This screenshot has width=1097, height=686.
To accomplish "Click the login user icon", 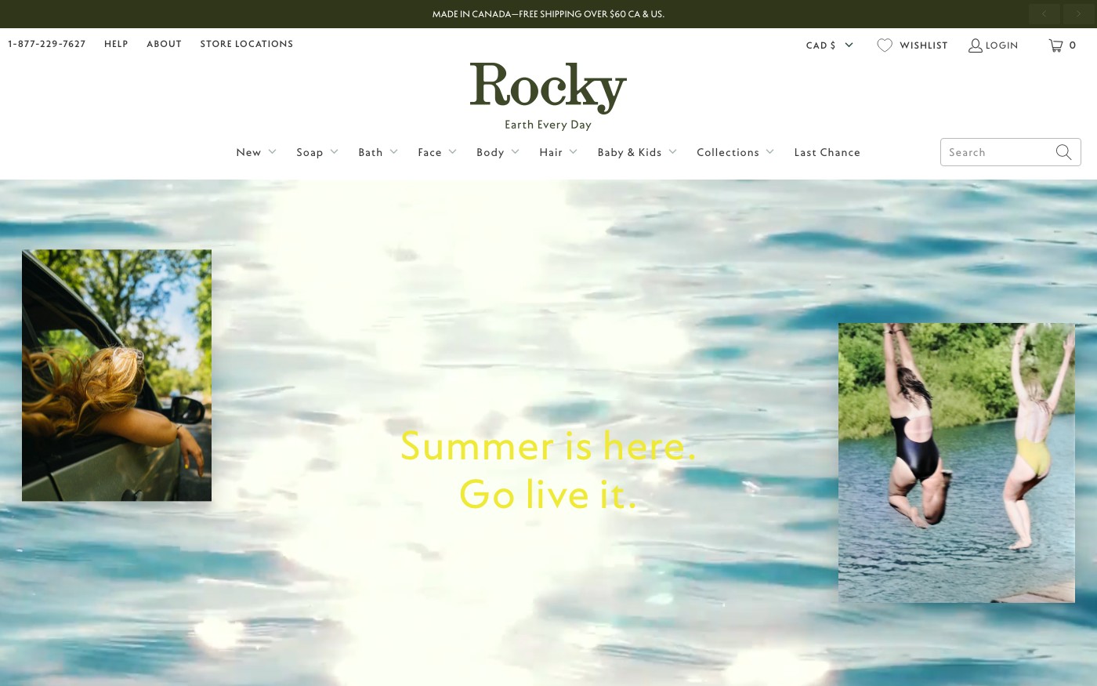I will 976,45.
